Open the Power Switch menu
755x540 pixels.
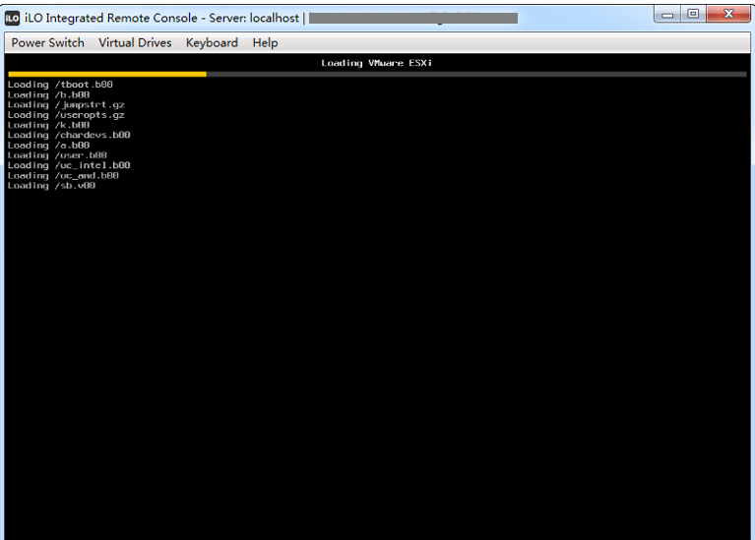tap(47, 43)
